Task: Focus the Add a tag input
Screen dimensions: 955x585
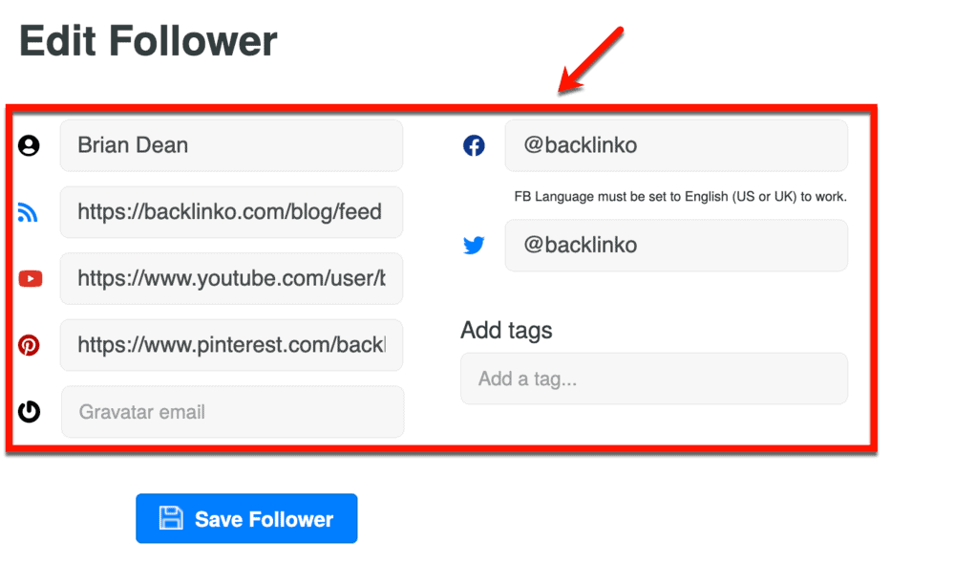Action: pos(654,379)
